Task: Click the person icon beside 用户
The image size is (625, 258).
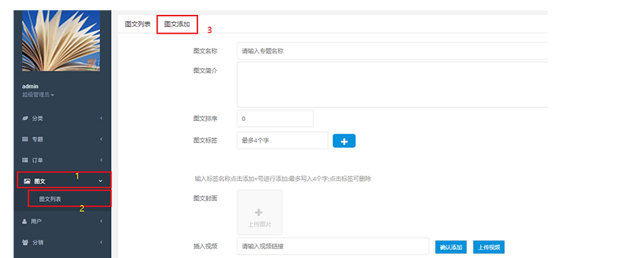Action: click(x=25, y=222)
